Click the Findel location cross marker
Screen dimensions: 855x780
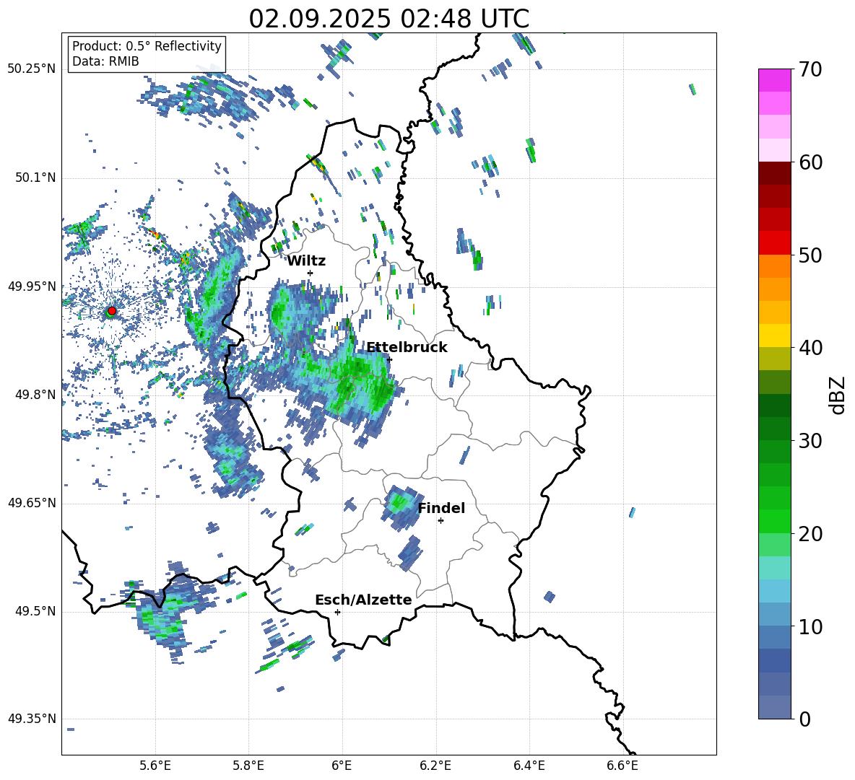pos(440,521)
